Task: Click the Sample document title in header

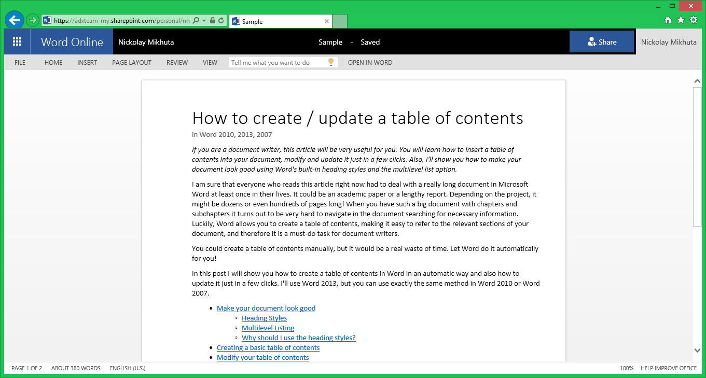Action: pos(330,42)
